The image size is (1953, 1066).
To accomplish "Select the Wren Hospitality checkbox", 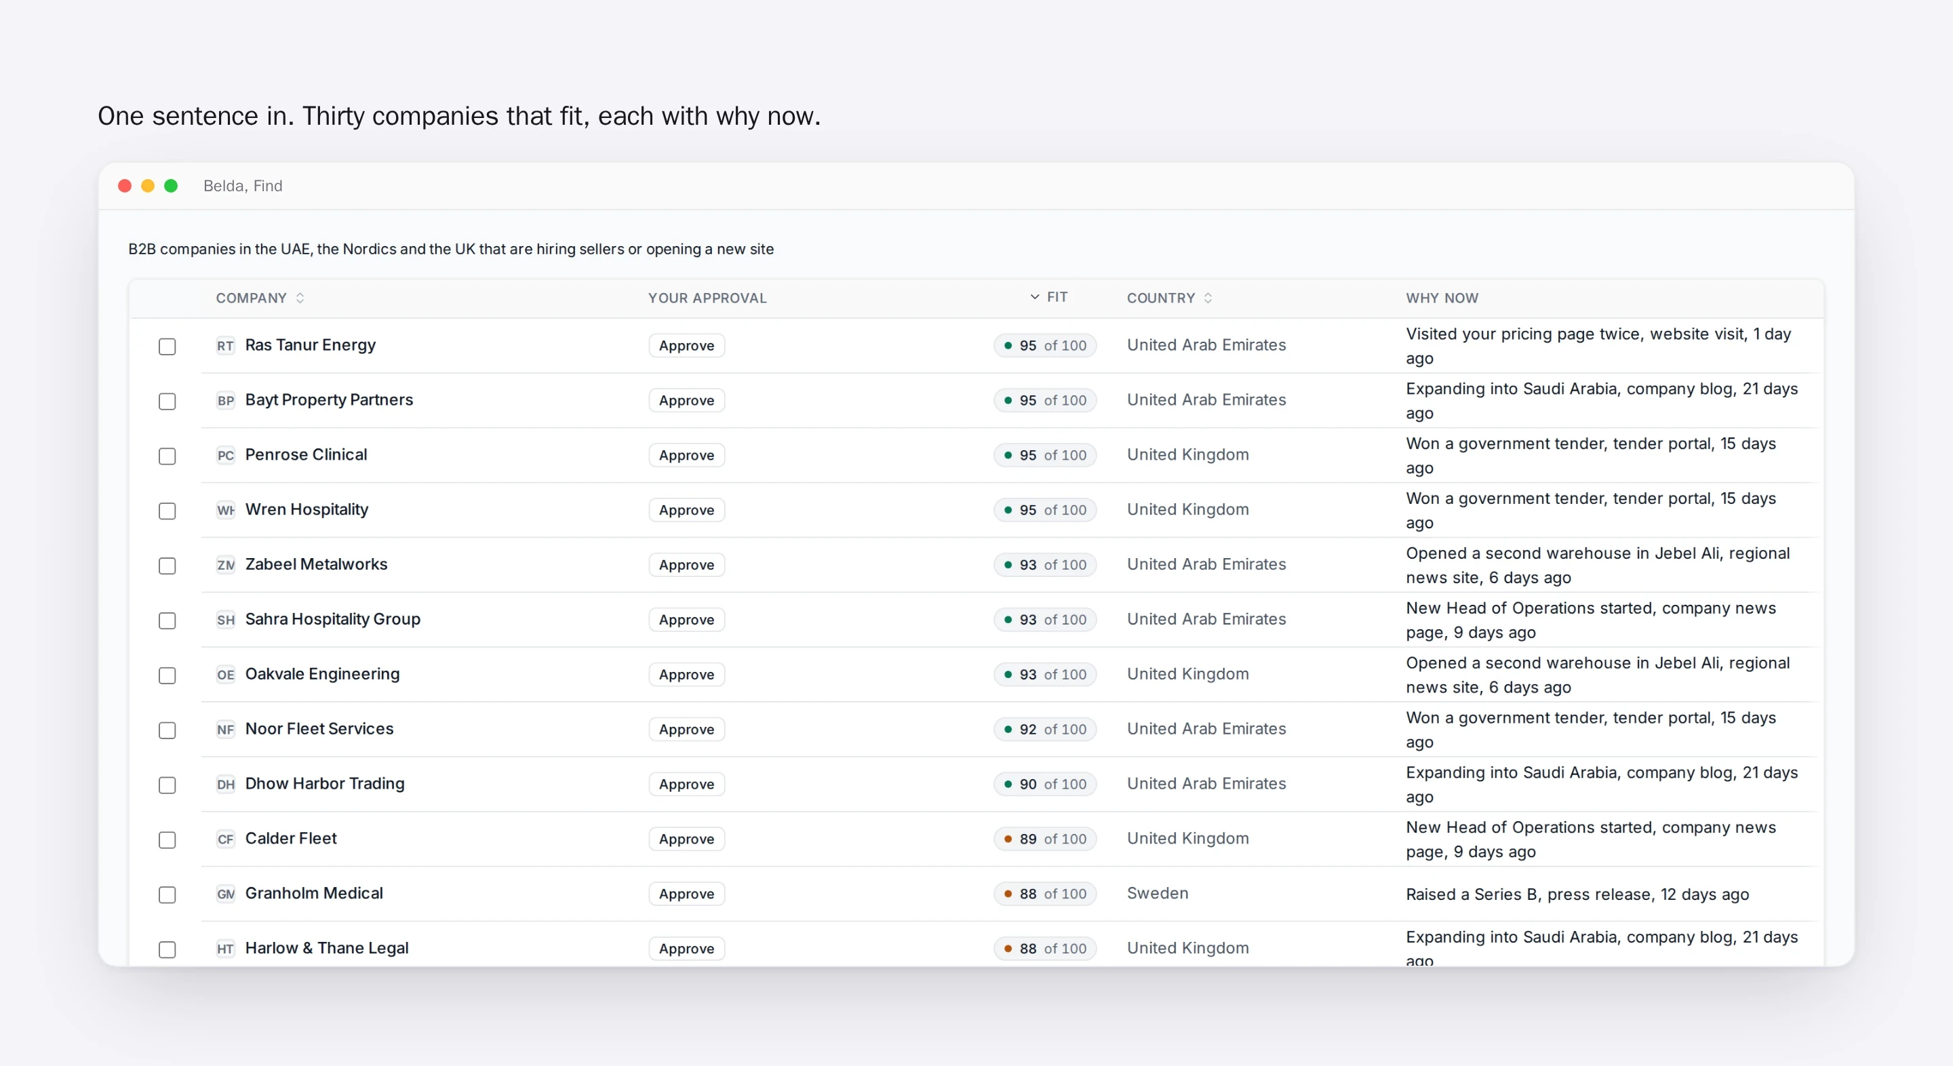I will pyautogui.click(x=167, y=511).
